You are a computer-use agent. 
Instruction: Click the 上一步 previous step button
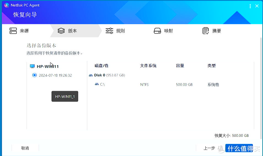209,148
